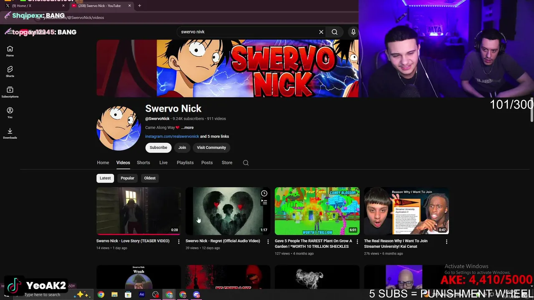This screenshot has width=534, height=300.
Task: Open instagram.com/realswervonick link
Action: (172, 136)
